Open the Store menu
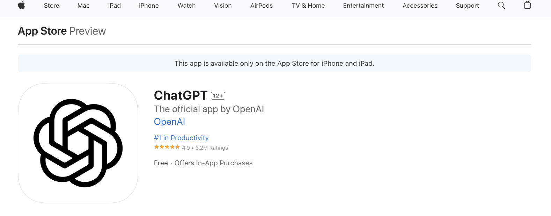551x216 pixels. [51, 6]
